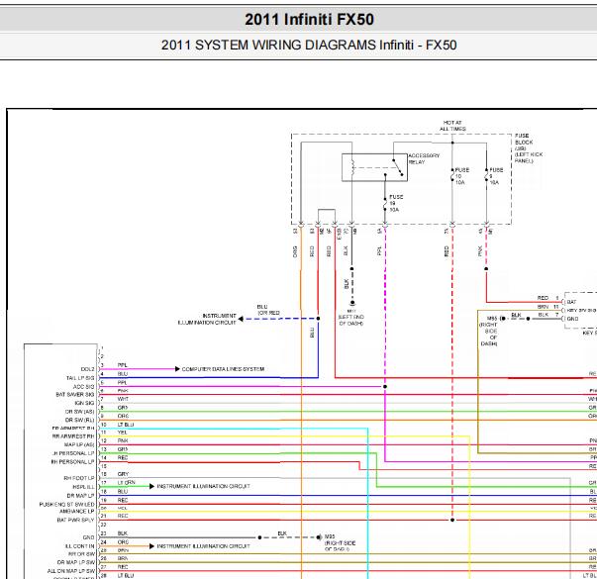Screen dimensions: 597x579
Task: Select the 'DDL2' pin label
Action: pyautogui.click(x=87, y=369)
